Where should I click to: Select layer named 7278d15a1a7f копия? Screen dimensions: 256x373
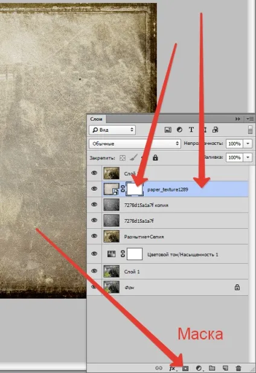tap(146, 205)
